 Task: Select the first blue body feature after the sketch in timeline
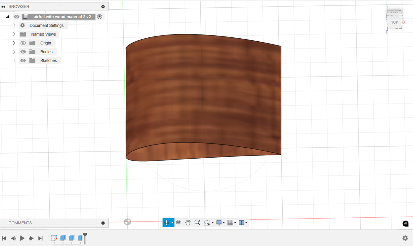click(x=63, y=238)
